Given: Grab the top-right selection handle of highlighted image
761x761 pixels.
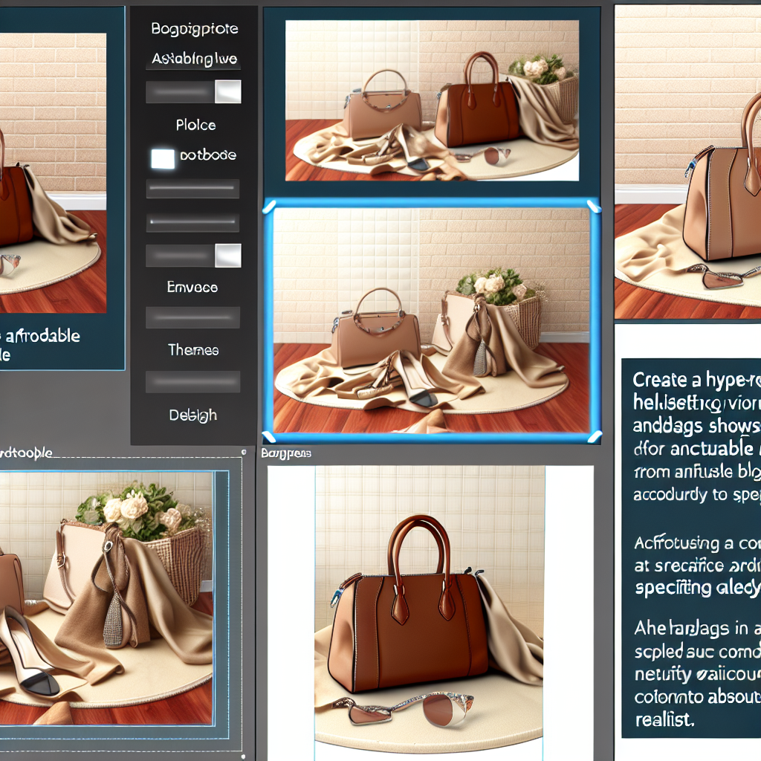Looking at the screenshot, I should coord(593,206).
